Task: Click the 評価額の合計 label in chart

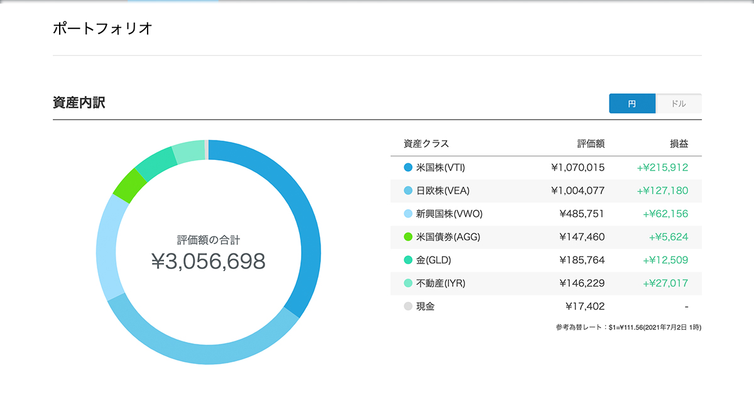Action: 209,240
